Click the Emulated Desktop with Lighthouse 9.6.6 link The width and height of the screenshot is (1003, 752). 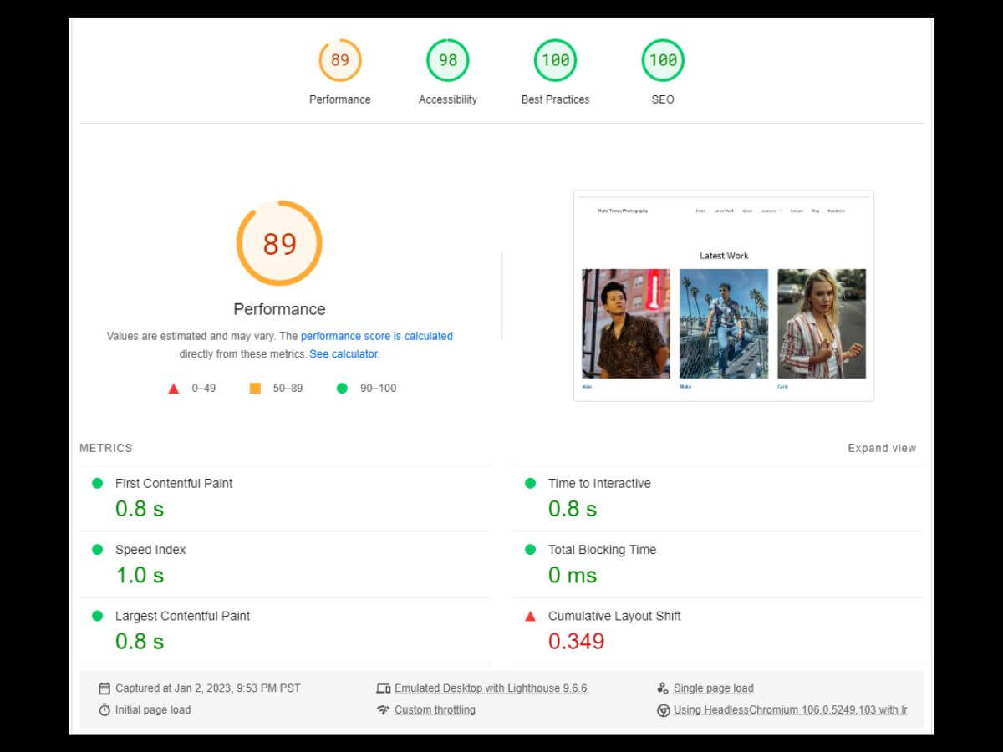tap(491, 688)
